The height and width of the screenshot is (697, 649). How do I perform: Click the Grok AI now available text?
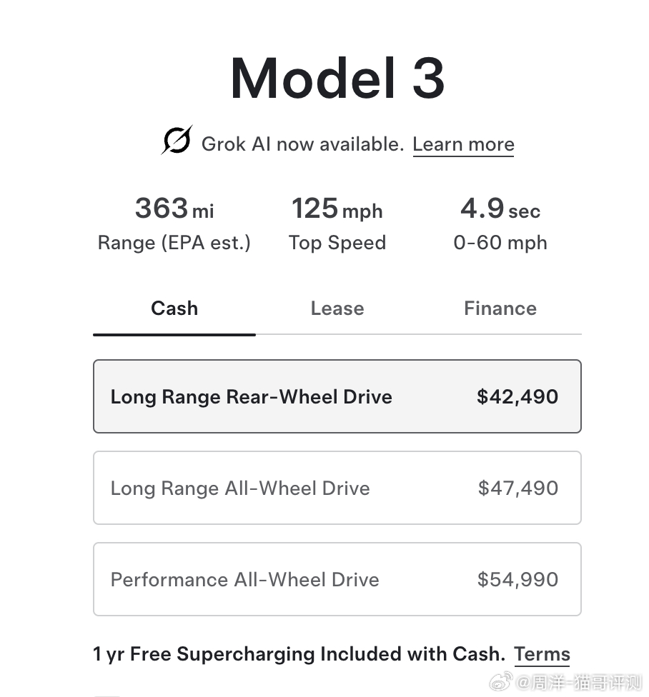302,144
